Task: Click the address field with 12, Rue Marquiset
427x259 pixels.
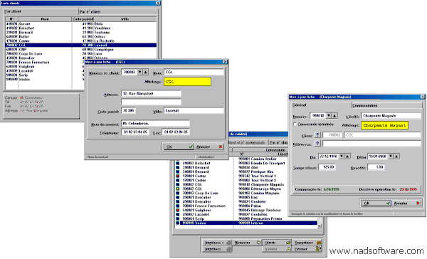Action: [151, 94]
